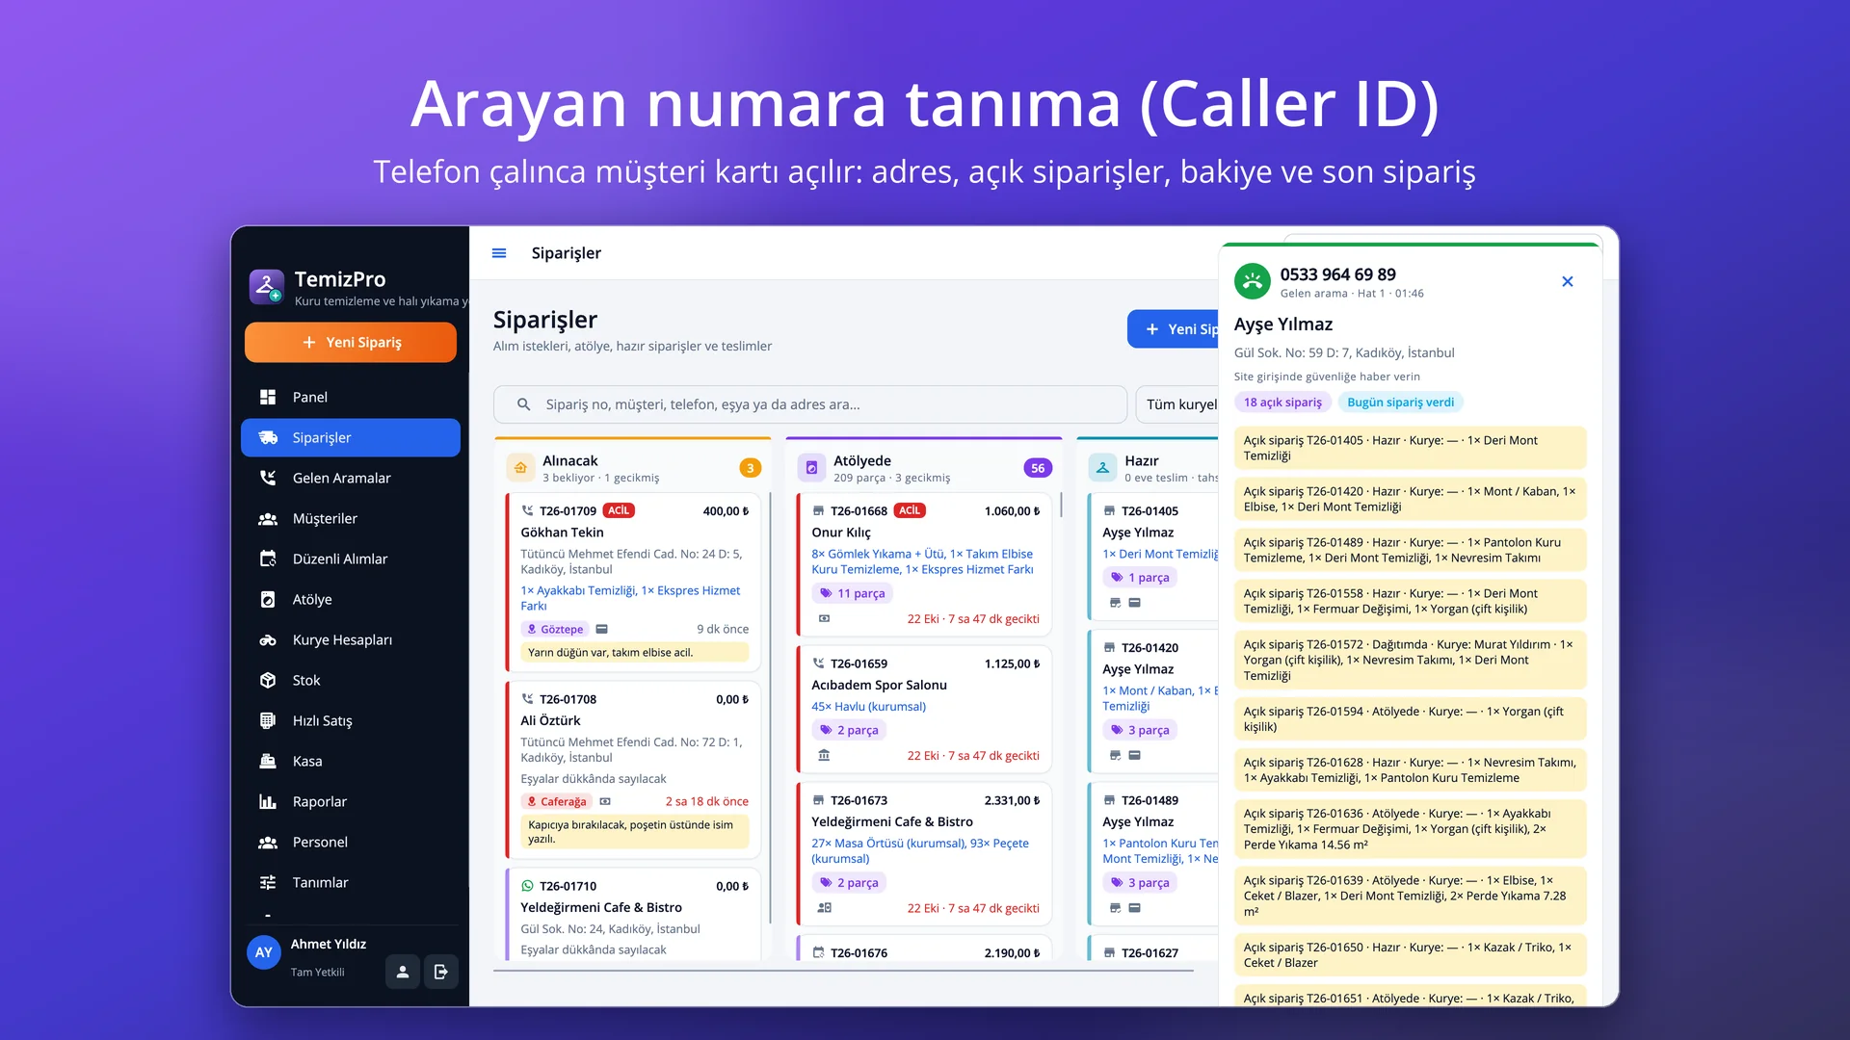The height and width of the screenshot is (1040, 1850).
Task: Open Stok sidebar item
Action: pos(351,680)
